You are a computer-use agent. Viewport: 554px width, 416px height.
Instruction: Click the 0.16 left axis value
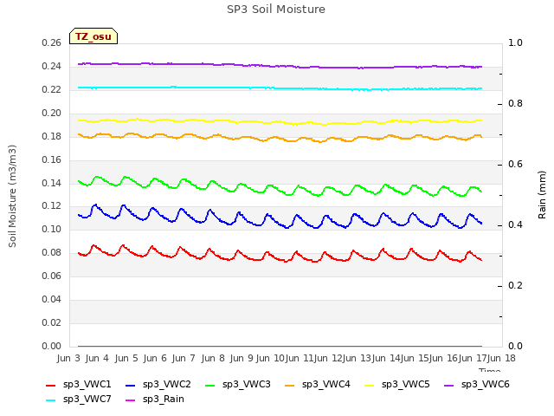52,159
